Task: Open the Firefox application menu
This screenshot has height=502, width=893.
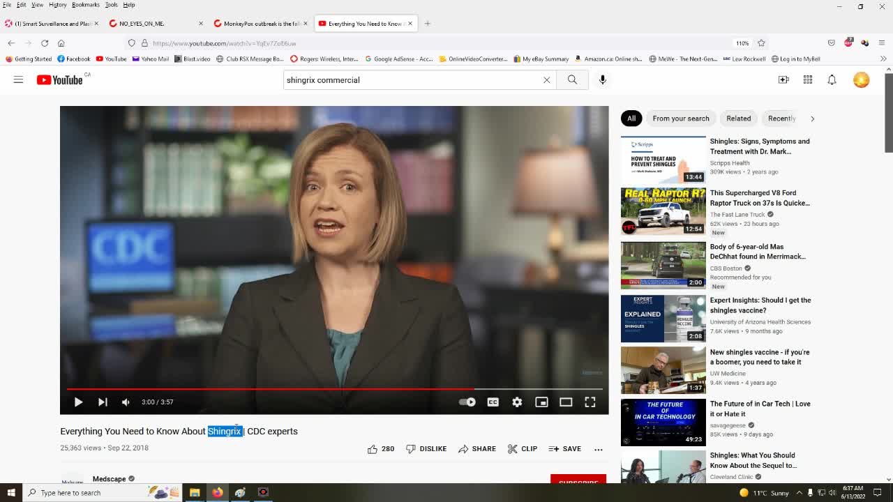Action: tap(882, 43)
